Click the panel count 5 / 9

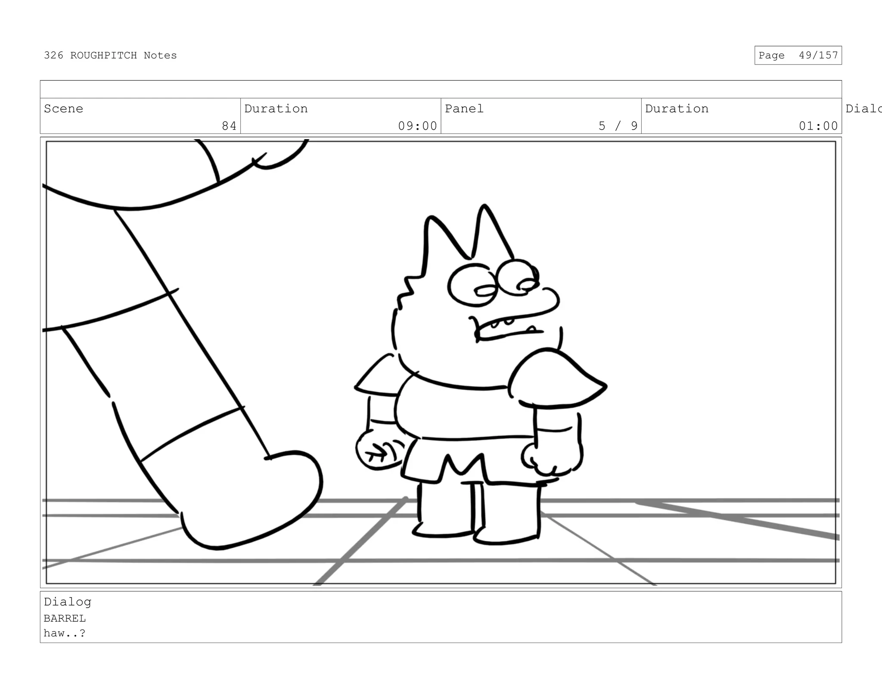tap(618, 126)
